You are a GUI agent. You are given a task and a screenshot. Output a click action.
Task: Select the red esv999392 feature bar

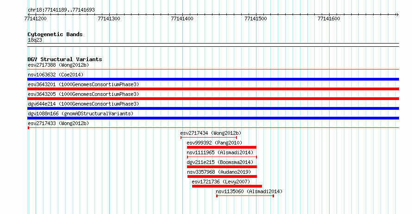click(x=221, y=147)
